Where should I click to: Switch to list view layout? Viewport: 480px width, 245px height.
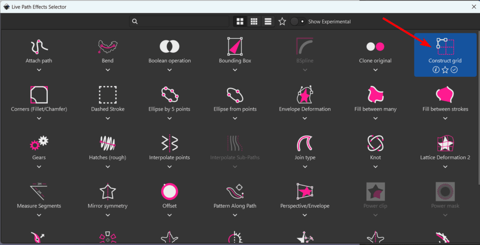point(268,22)
